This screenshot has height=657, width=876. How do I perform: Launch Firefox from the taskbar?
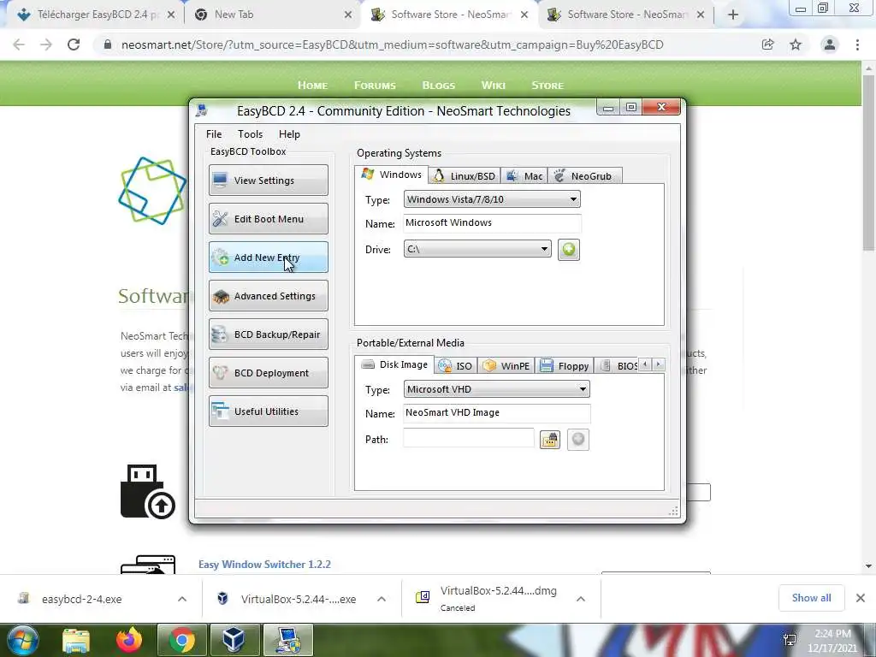(x=129, y=640)
